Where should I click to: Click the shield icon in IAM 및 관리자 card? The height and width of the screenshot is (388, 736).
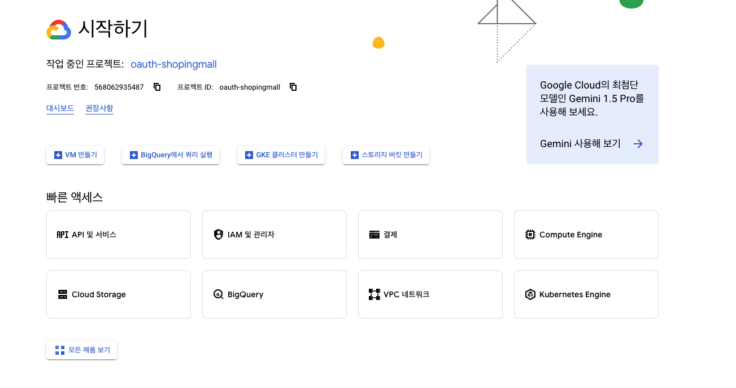(219, 235)
